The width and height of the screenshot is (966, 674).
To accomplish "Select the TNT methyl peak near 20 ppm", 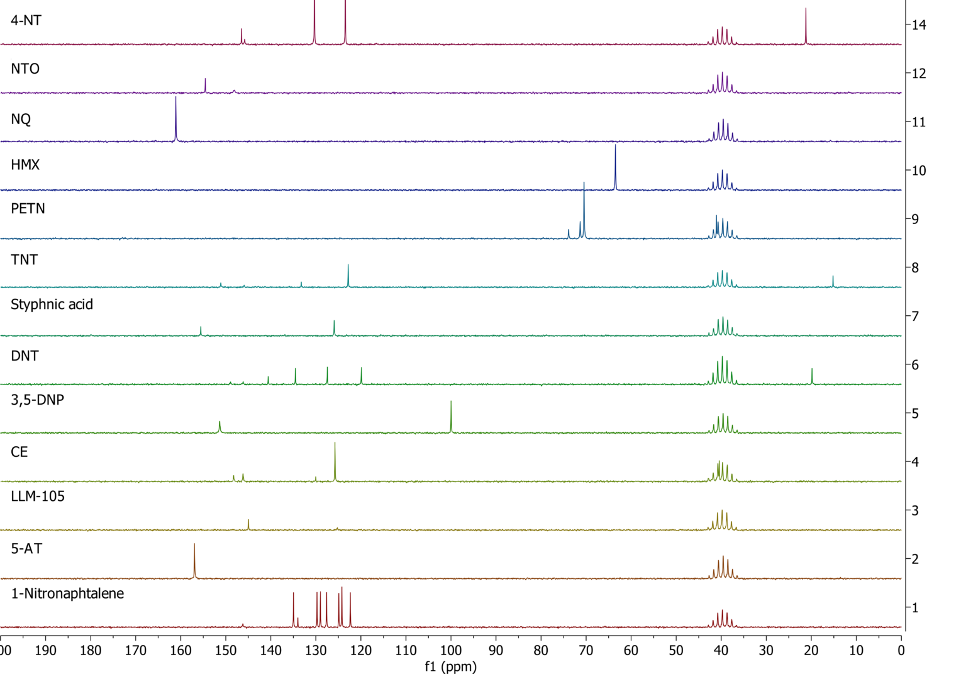I will click(833, 280).
